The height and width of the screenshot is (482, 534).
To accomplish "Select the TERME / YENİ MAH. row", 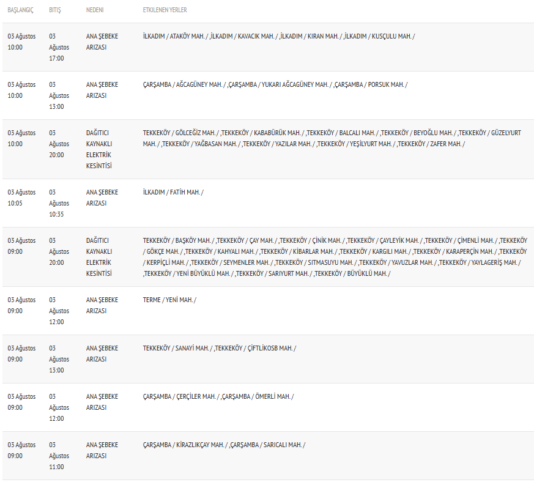I will [x=268, y=311].
